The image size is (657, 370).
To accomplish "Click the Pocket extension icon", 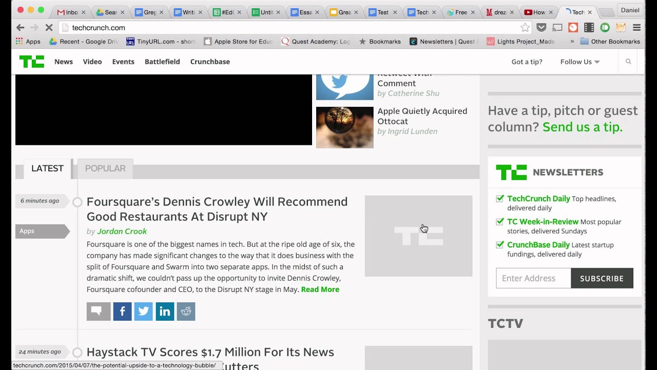I will click(x=542, y=28).
